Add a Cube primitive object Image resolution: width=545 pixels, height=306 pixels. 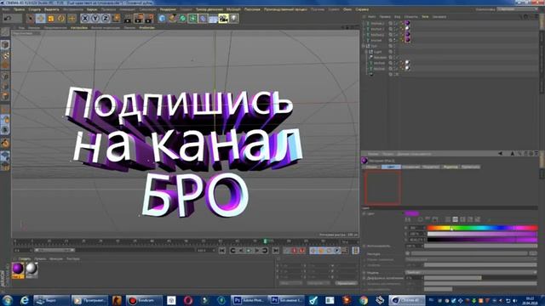click(162, 19)
